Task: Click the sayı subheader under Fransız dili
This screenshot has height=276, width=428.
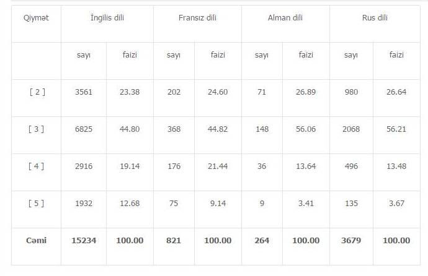Action: 174,55
